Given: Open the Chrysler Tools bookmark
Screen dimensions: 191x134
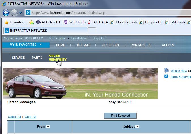Looking at the screenshot, I should [x=124, y=22].
